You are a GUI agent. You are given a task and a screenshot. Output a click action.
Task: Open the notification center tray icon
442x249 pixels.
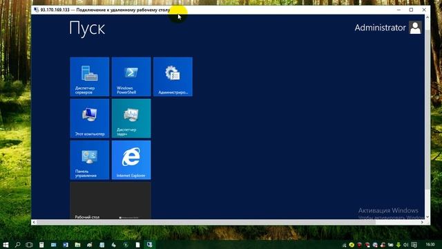click(414, 244)
